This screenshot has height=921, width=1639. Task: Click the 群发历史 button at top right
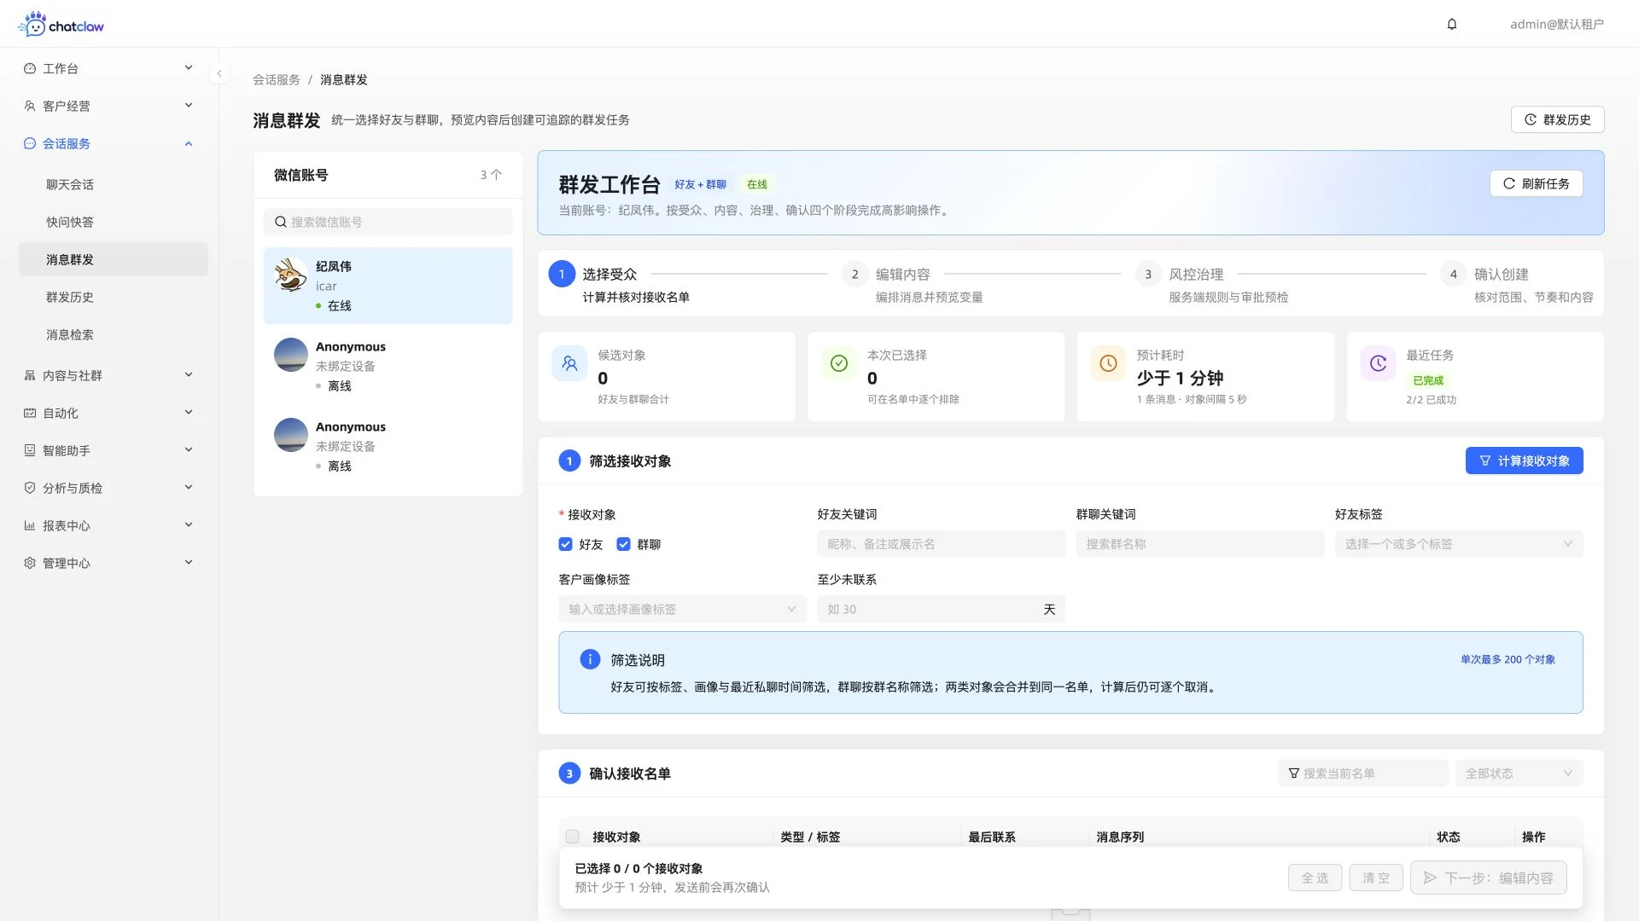1557,119
